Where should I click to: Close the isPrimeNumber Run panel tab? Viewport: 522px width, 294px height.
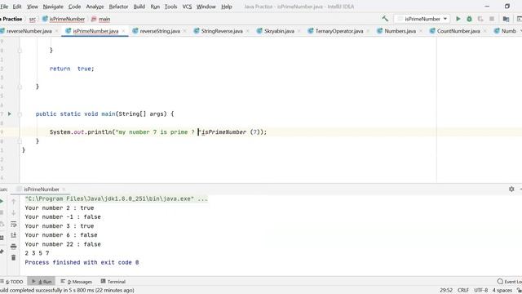pyautogui.click(x=64, y=189)
